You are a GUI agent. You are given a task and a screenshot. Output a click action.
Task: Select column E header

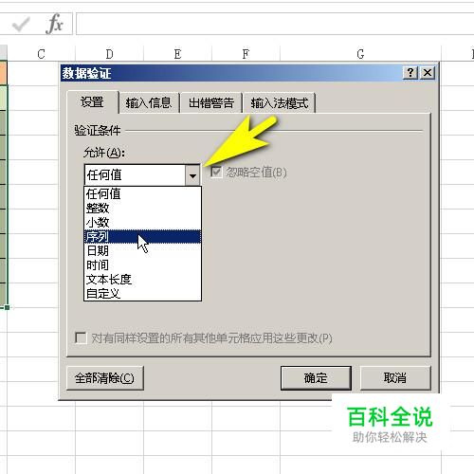pos(177,54)
